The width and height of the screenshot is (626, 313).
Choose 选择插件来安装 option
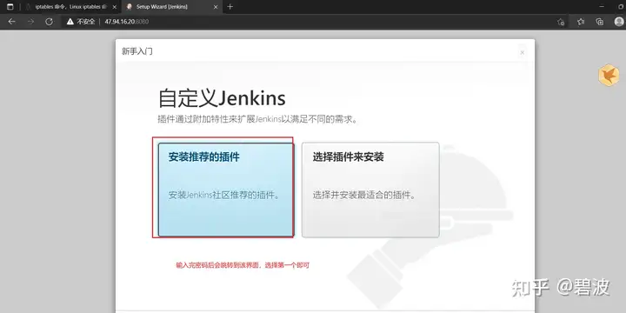point(370,190)
